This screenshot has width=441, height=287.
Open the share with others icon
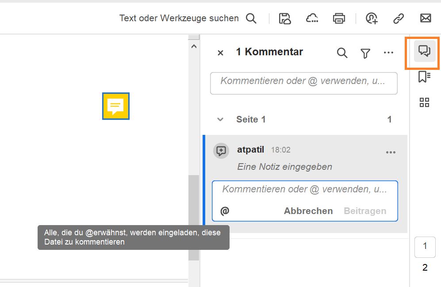click(371, 18)
